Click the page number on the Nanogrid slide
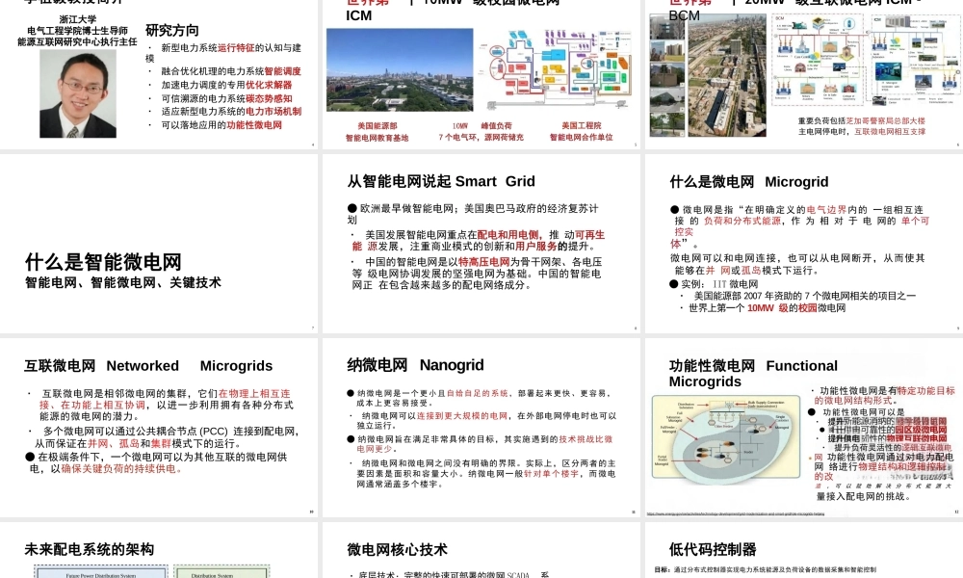 pos(633,512)
